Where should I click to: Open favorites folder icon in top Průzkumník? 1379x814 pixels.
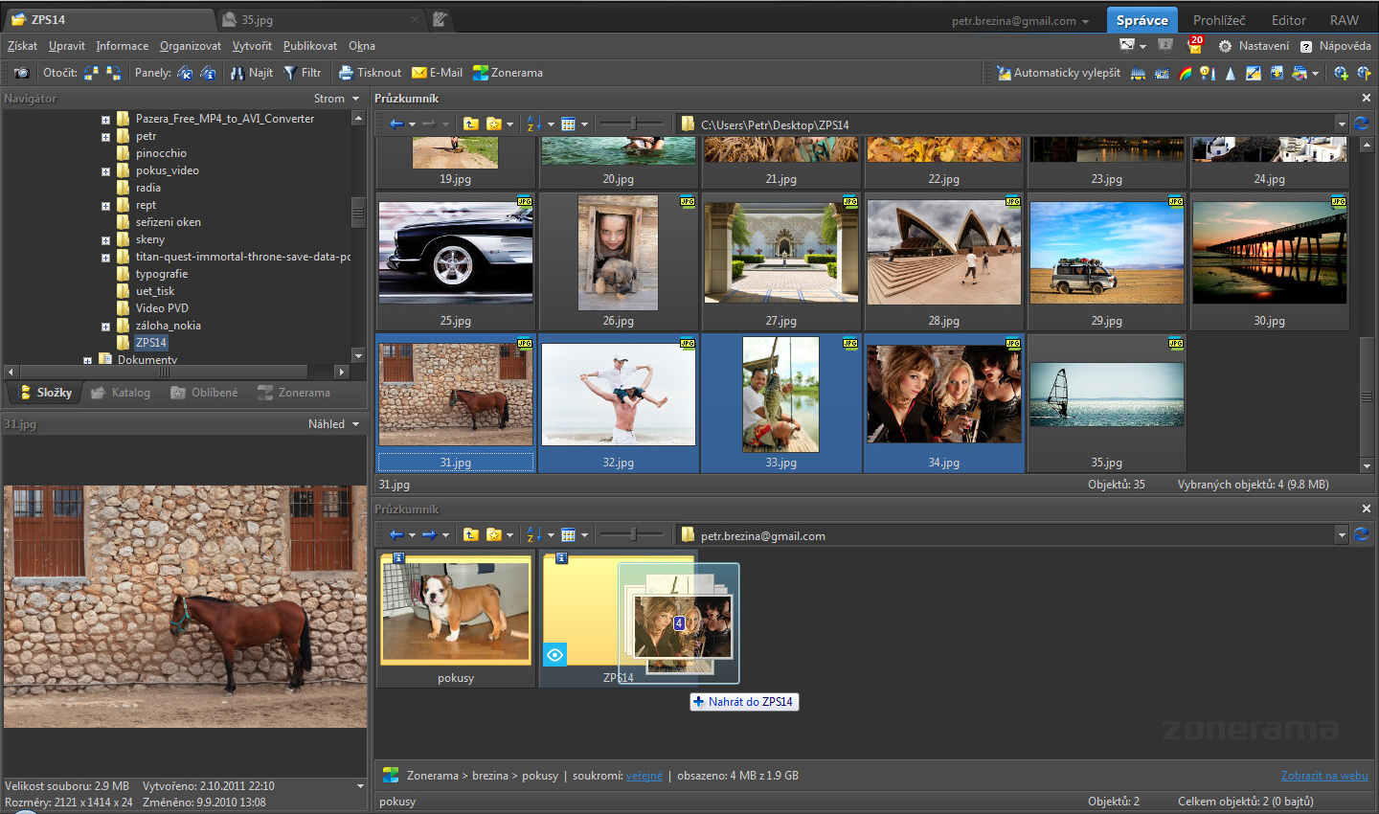tap(494, 124)
